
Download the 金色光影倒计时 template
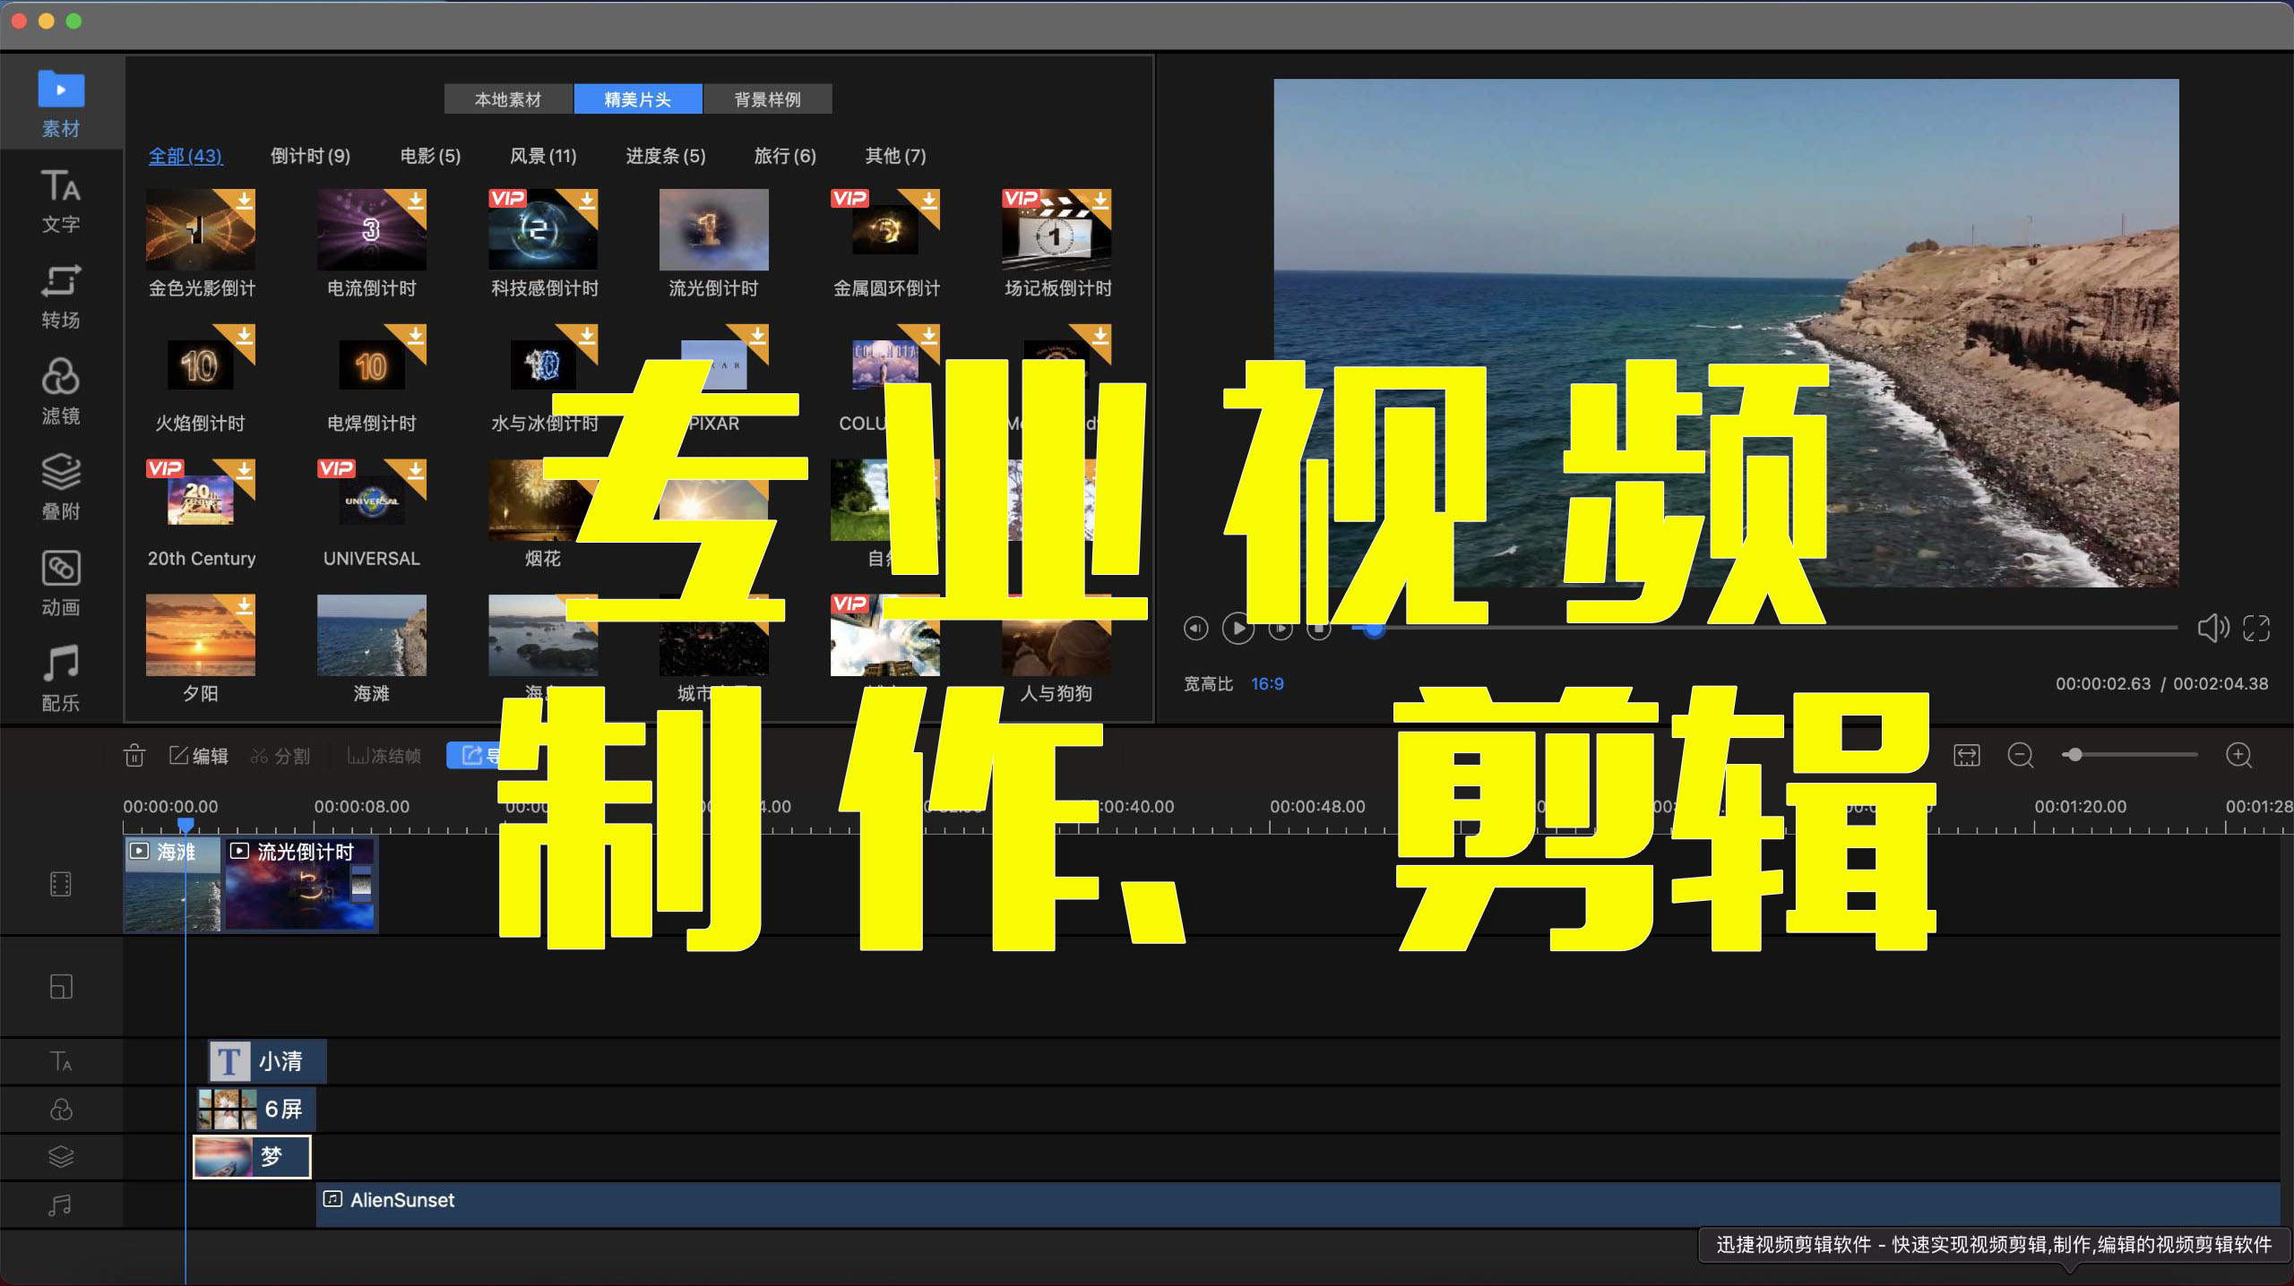pyautogui.click(x=243, y=201)
